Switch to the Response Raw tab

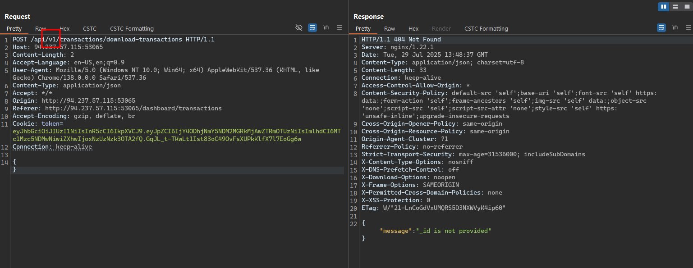390,28
